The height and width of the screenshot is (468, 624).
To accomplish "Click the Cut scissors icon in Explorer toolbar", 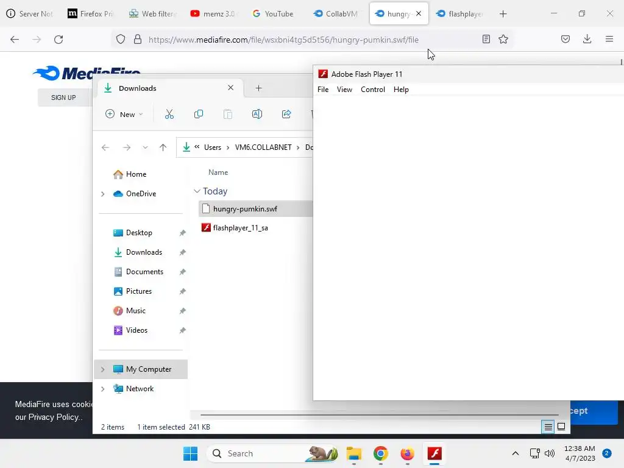I will pyautogui.click(x=169, y=114).
